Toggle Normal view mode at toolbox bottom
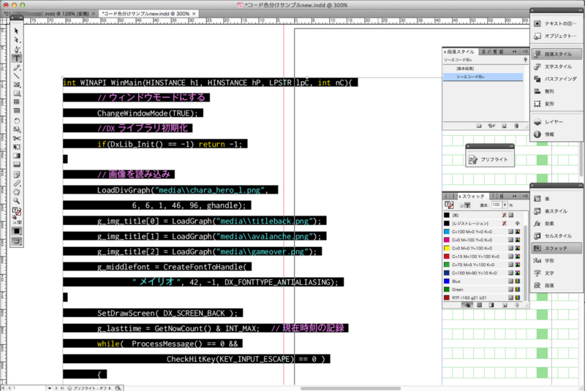Screen dimensions: 585x391 (17, 241)
